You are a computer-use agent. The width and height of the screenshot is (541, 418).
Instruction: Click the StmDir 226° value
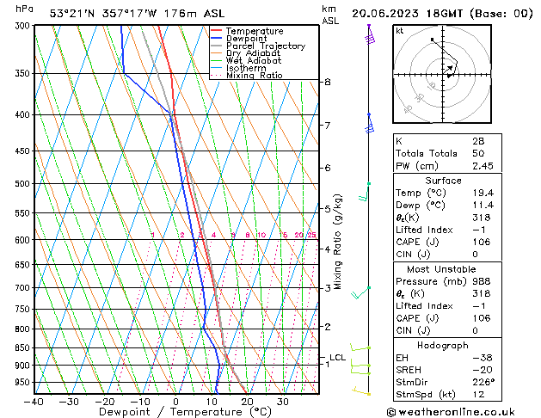pyautogui.click(x=483, y=382)
